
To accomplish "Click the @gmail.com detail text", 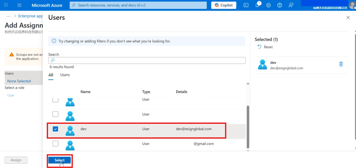I will 204,144.
